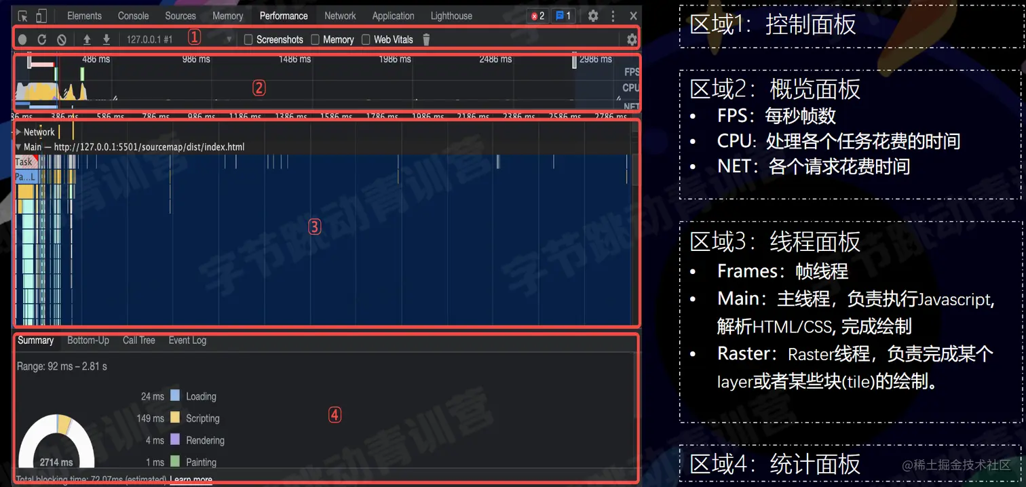Click the inspect element picker icon
Screen dimensions: 1026x487
coord(22,16)
